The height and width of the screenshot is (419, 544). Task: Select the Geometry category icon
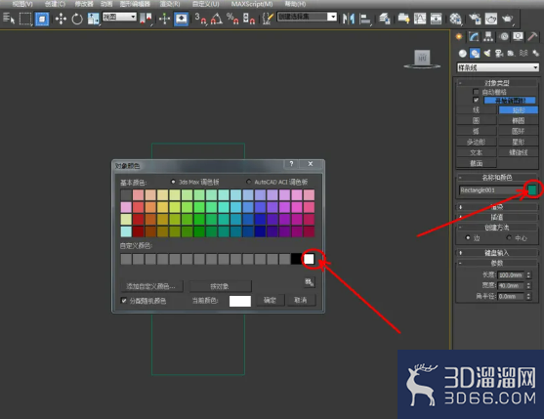(x=463, y=53)
